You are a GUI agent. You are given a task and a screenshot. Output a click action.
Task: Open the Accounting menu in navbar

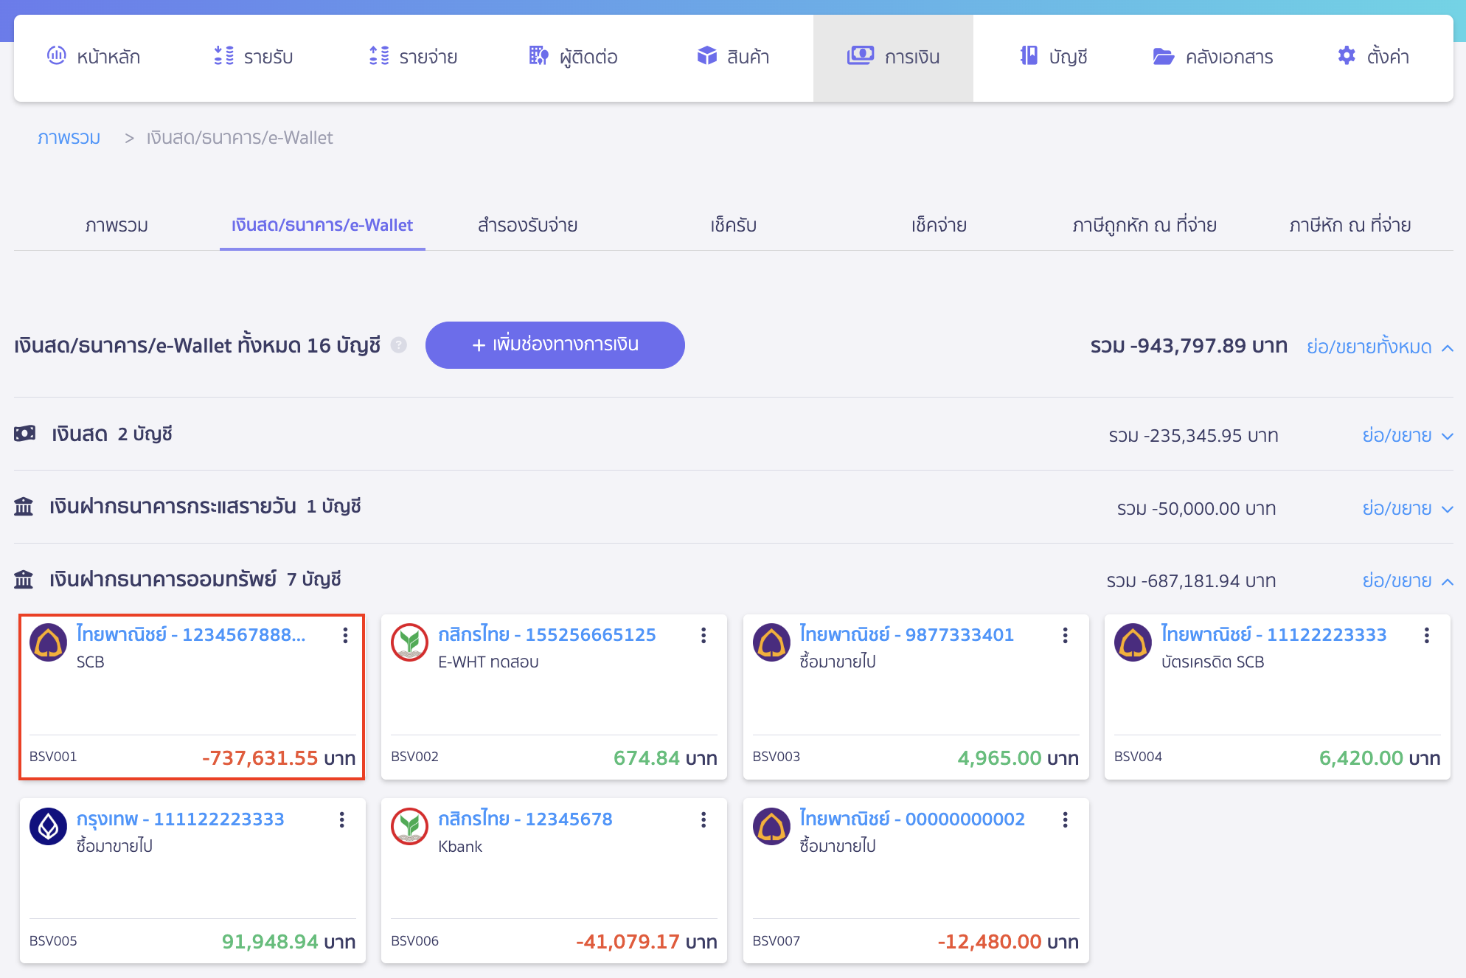pos(1053,57)
